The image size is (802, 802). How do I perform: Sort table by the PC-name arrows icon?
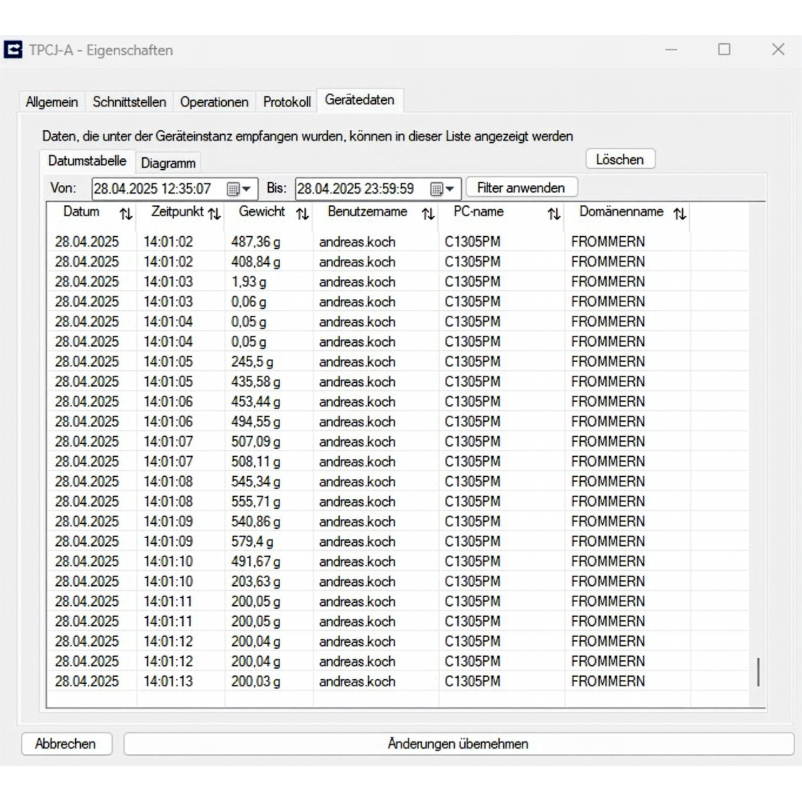click(554, 214)
